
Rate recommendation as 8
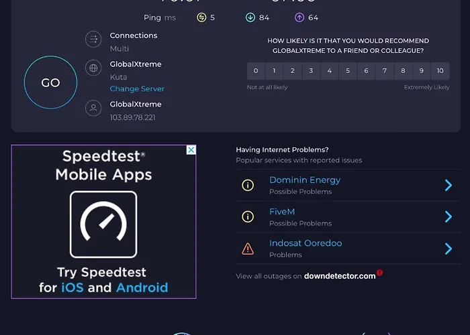click(x=403, y=71)
